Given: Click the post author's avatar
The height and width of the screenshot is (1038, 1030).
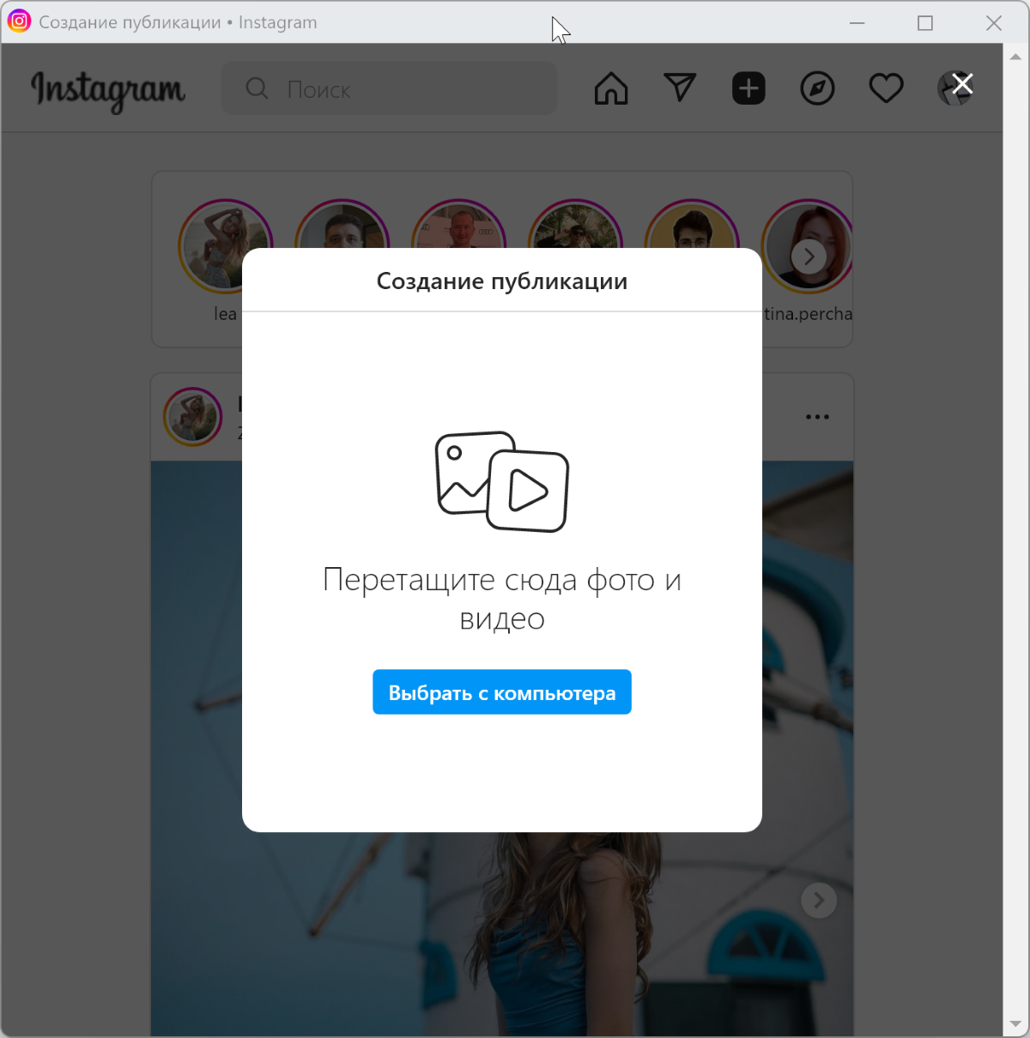Looking at the screenshot, I should (x=193, y=417).
